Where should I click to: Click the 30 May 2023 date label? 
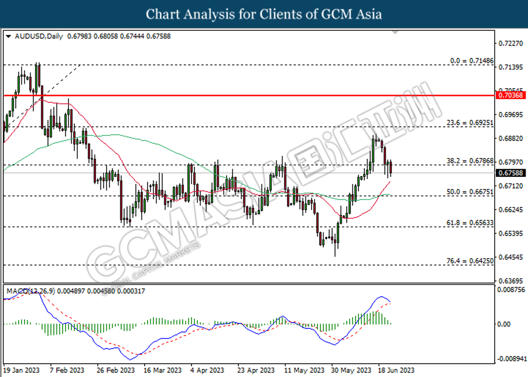(351, 370)
